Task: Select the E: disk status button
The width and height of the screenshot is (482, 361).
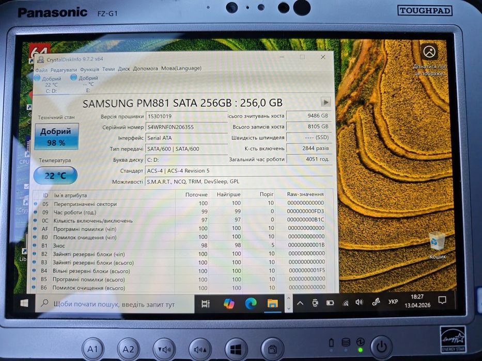Action: (x=85, y=84)
